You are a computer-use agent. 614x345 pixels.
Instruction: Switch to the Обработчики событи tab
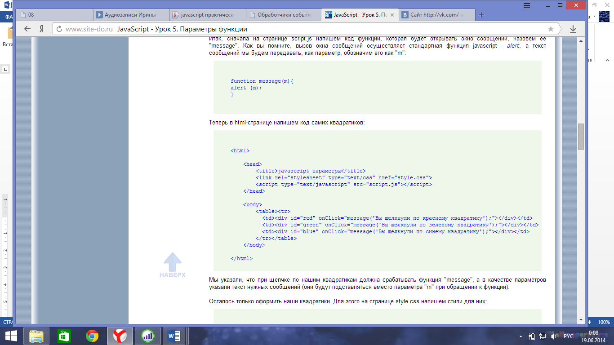point(284,15)
